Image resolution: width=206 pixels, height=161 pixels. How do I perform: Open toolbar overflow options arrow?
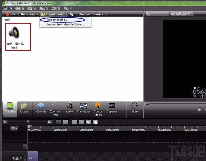point(106,14)
